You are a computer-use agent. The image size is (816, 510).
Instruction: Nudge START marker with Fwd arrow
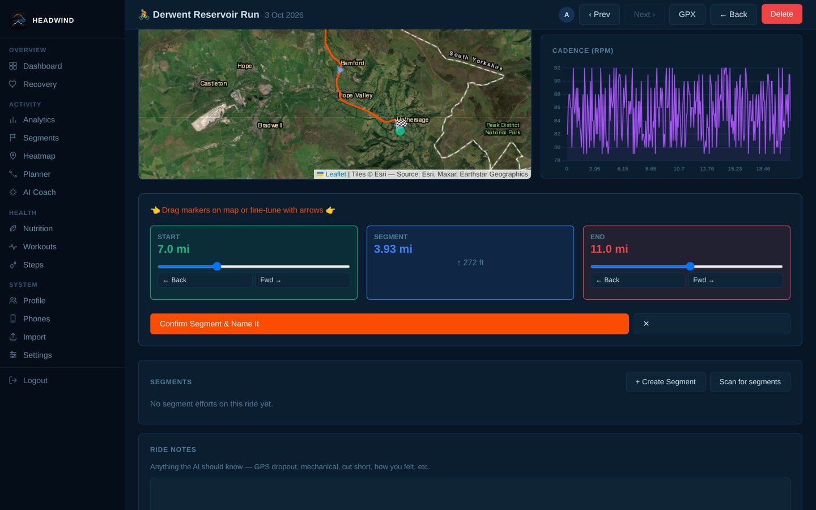303,280
